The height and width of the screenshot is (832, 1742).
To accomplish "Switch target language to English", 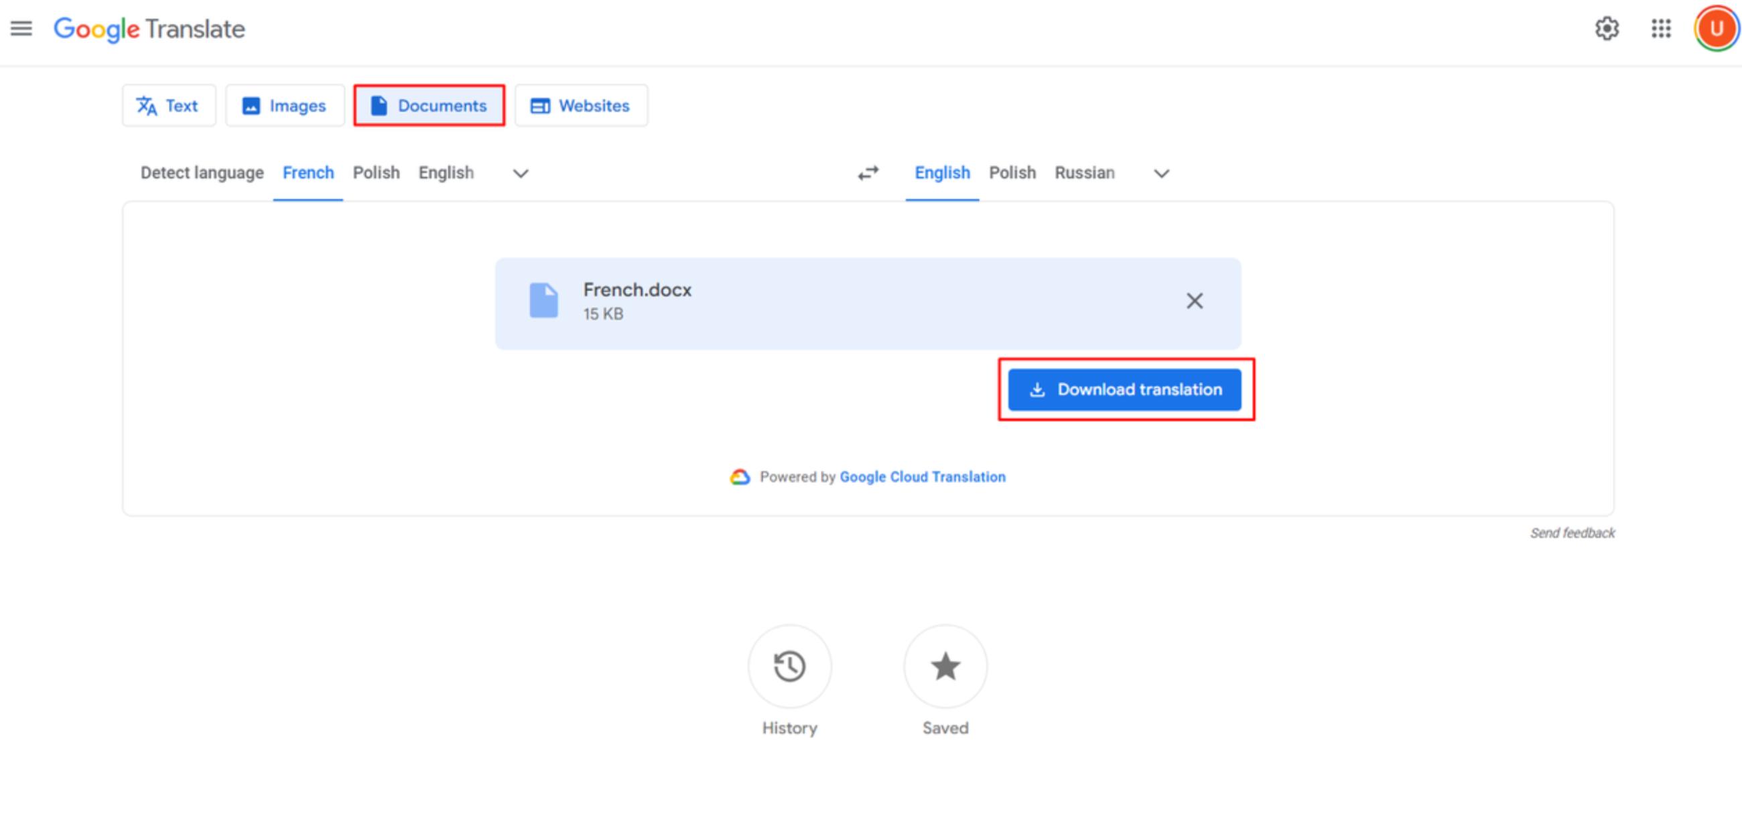I will point(942,173).
